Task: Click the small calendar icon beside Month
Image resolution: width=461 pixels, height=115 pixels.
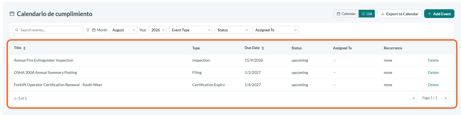Action: pyautogui.click(x=94, y=30)
